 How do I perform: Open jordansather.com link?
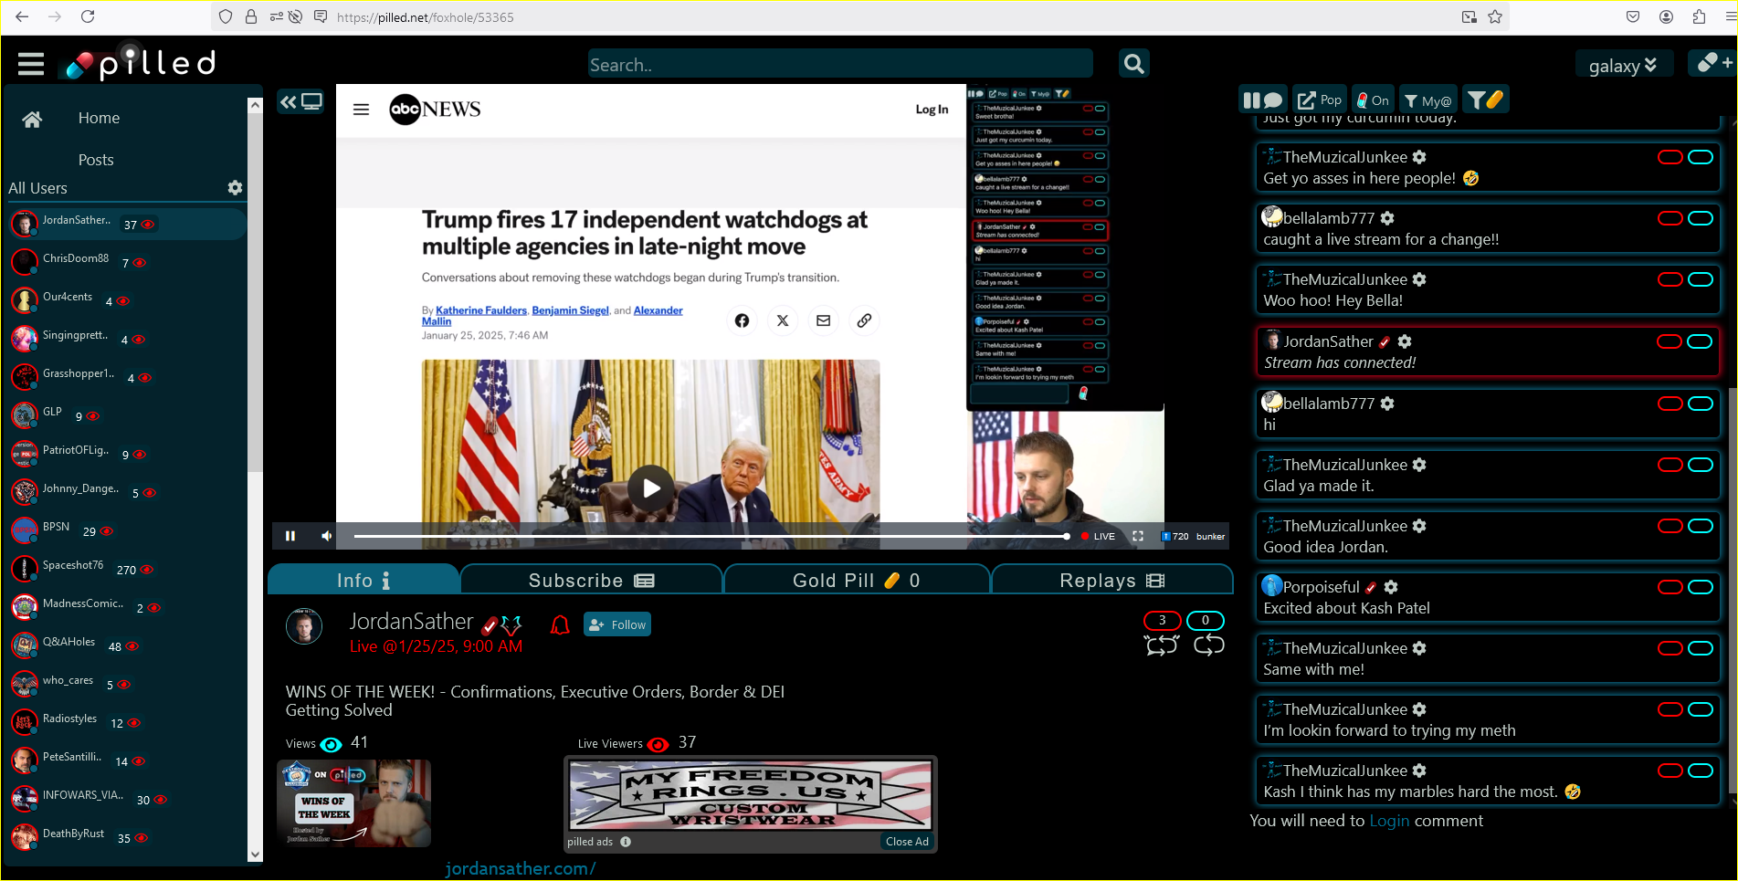tap(521, 868)
